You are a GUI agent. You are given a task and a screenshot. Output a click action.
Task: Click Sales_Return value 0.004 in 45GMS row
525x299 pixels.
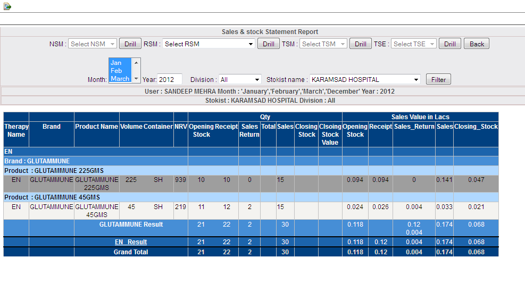point(414,206)
